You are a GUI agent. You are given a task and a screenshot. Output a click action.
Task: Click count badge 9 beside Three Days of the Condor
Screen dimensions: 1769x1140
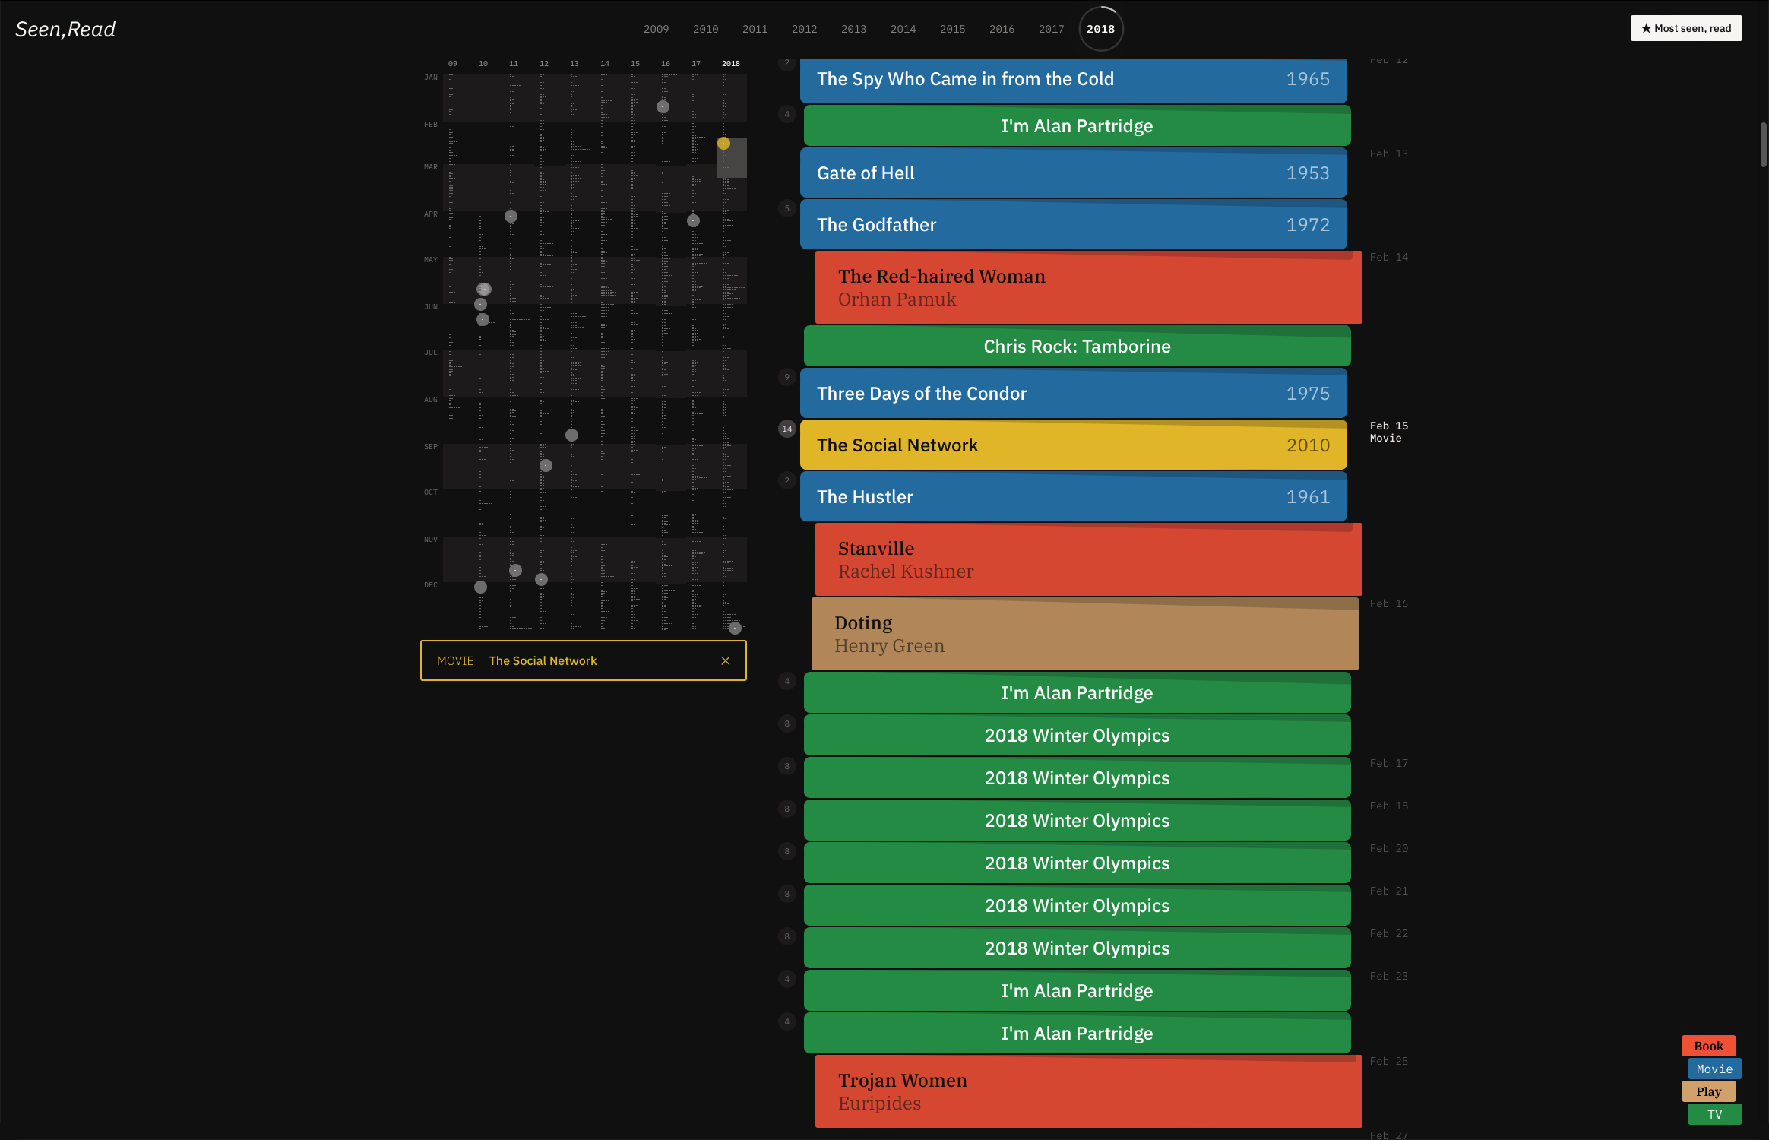(786, 377)
